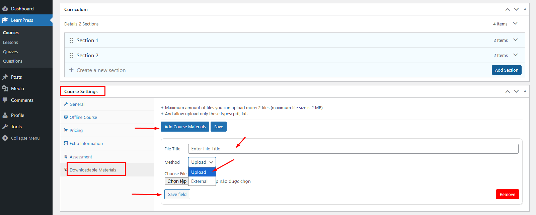Expand Section 2 items chevron

tap(515, 55)
